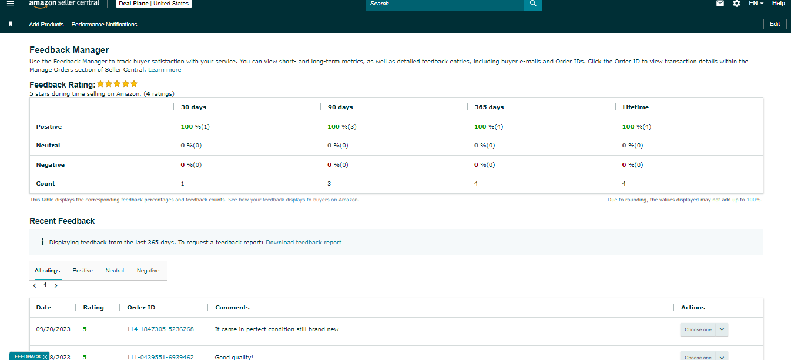The height and width of the screenshot is (360, 791).
Task: Open the settings gear icon
Action: (736, 4)
